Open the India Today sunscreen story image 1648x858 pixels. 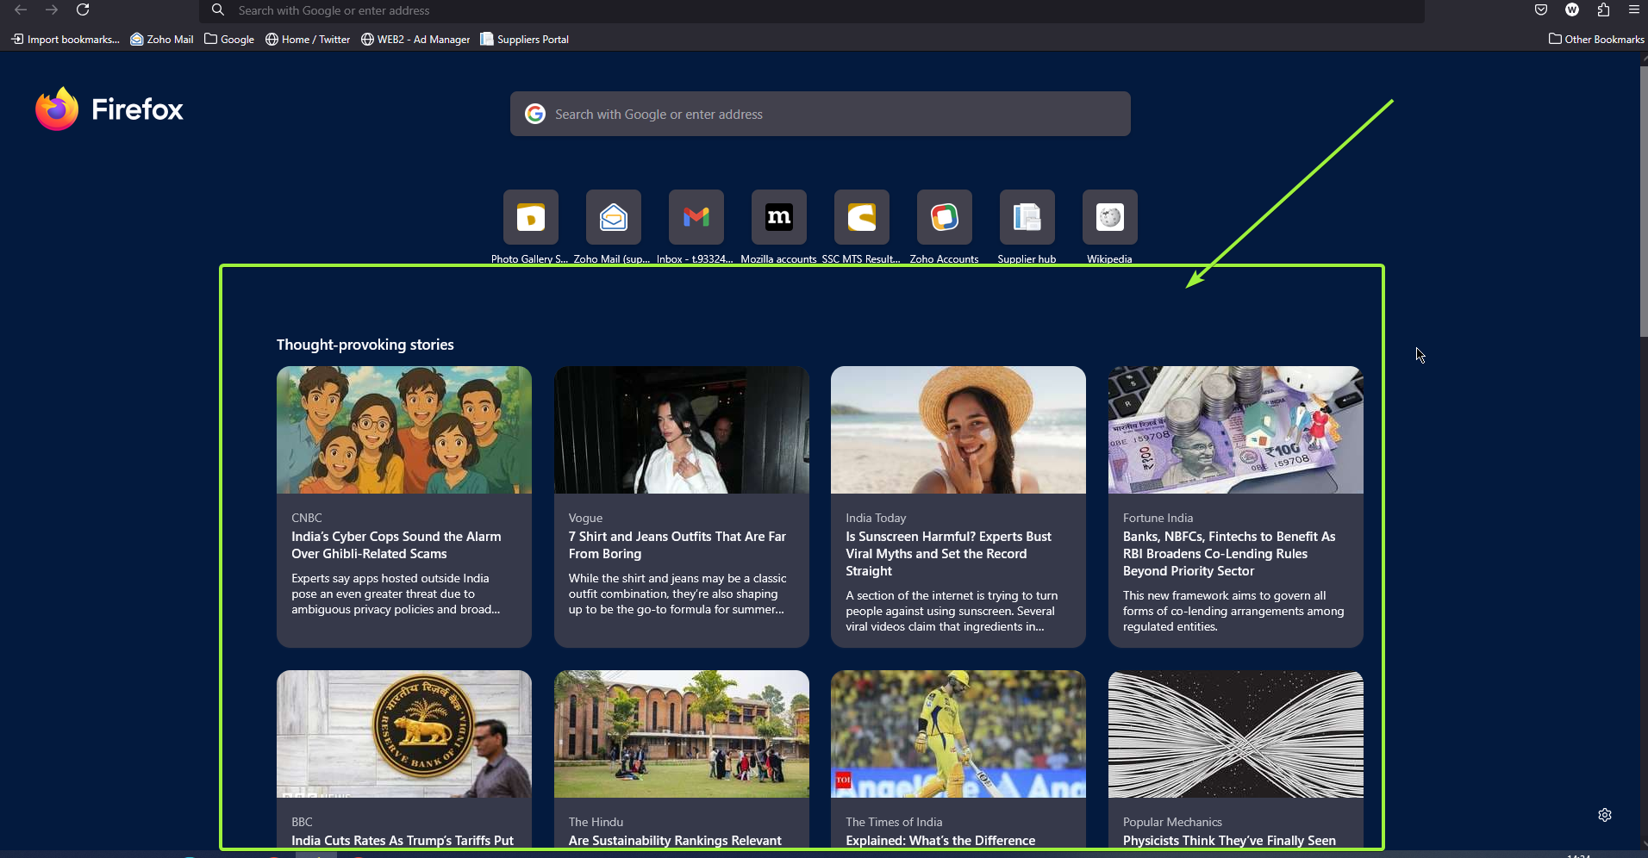(958, 430)
